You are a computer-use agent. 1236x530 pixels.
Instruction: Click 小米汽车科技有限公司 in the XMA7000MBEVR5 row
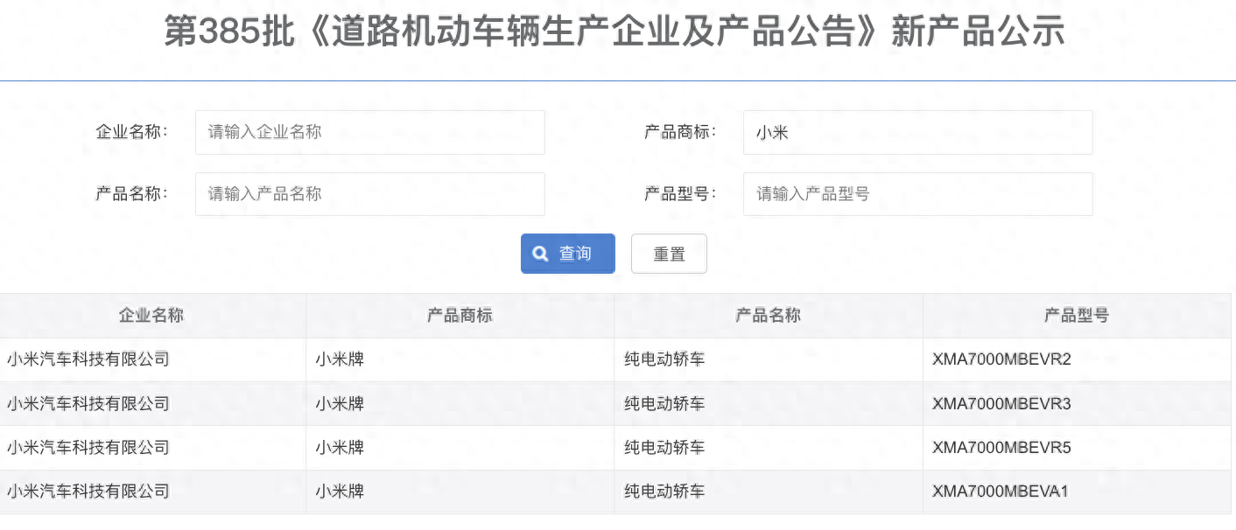(x=88, y=448)
